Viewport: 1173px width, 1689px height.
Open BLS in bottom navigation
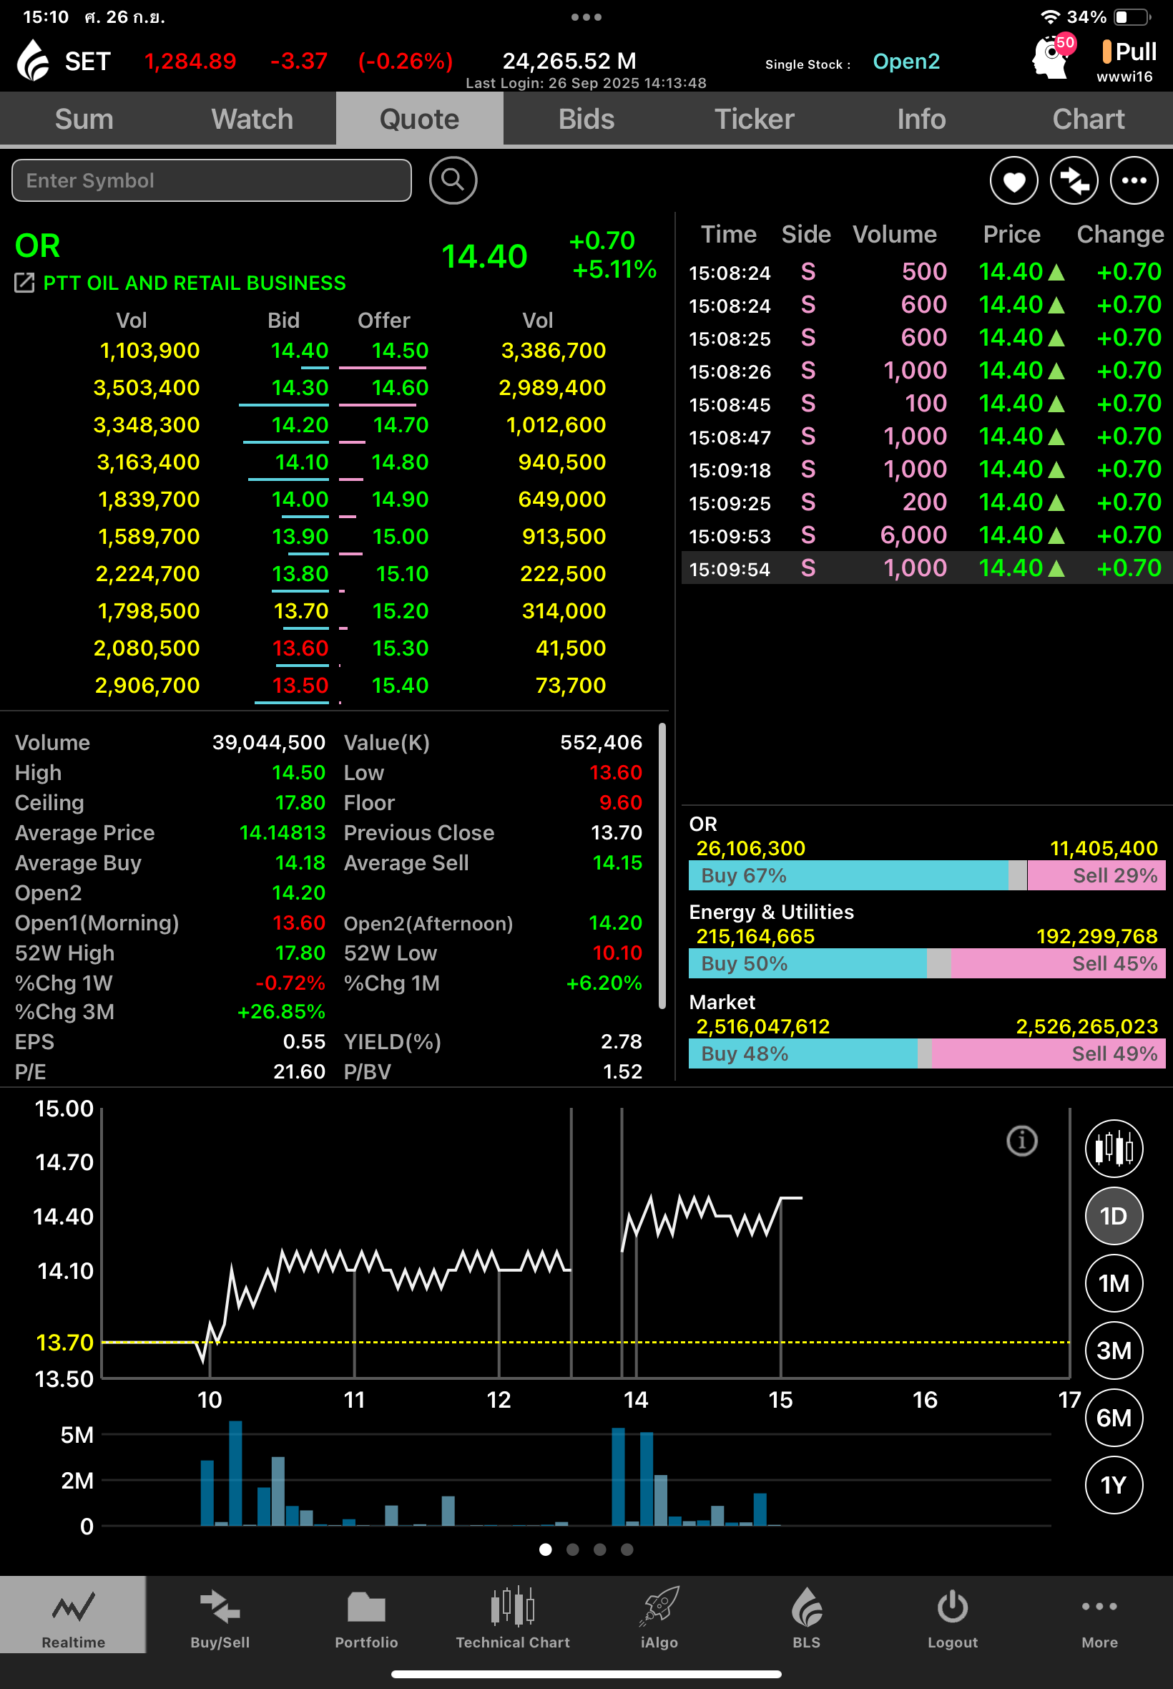coord(806,1615)
